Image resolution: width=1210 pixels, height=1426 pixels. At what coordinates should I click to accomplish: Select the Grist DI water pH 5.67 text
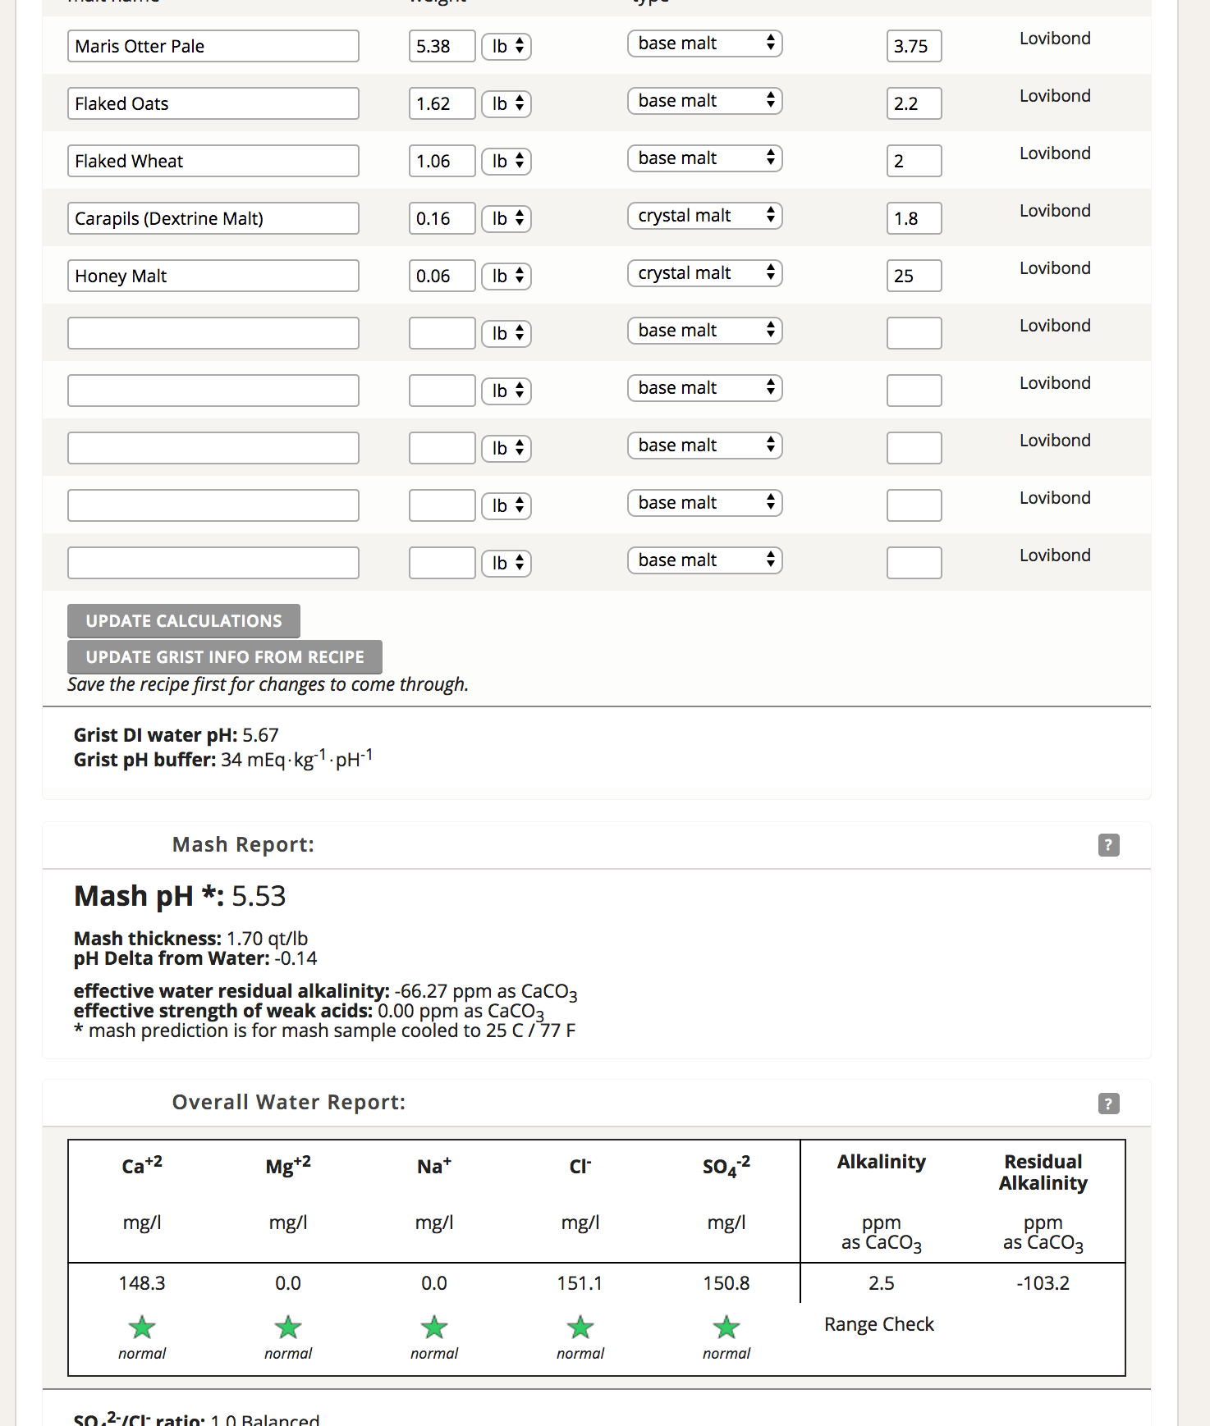pyautogui.click(x=176, y=735)
